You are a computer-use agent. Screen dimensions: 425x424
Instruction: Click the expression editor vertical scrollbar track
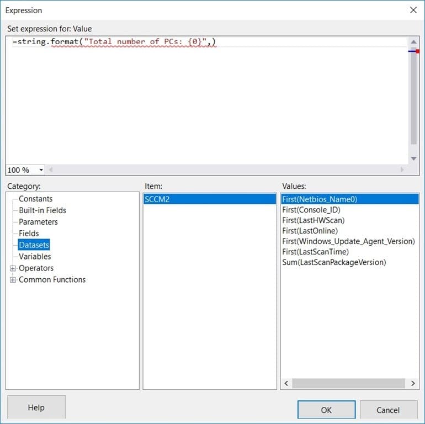pyautogui.click(x=413, y=100)
